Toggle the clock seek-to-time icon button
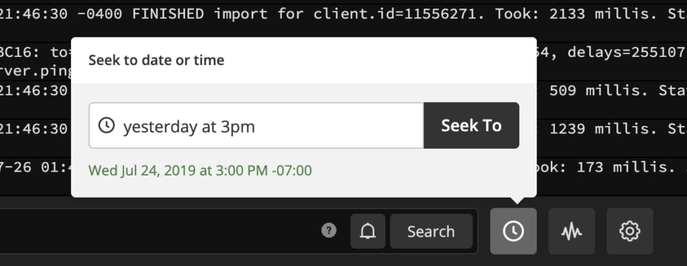Image resolution: width=687 pixels, height=266 pixels. 513,231
